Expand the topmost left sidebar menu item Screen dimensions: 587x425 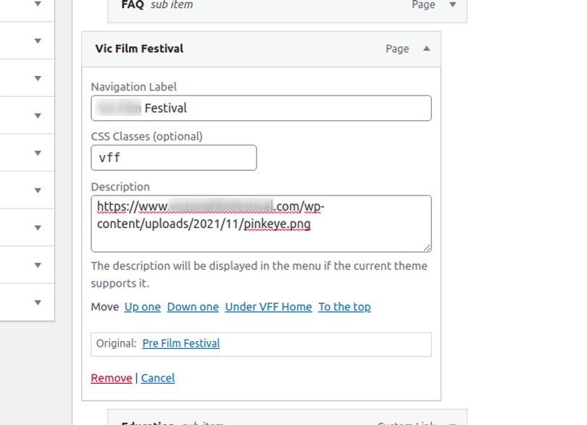(38, 4)
